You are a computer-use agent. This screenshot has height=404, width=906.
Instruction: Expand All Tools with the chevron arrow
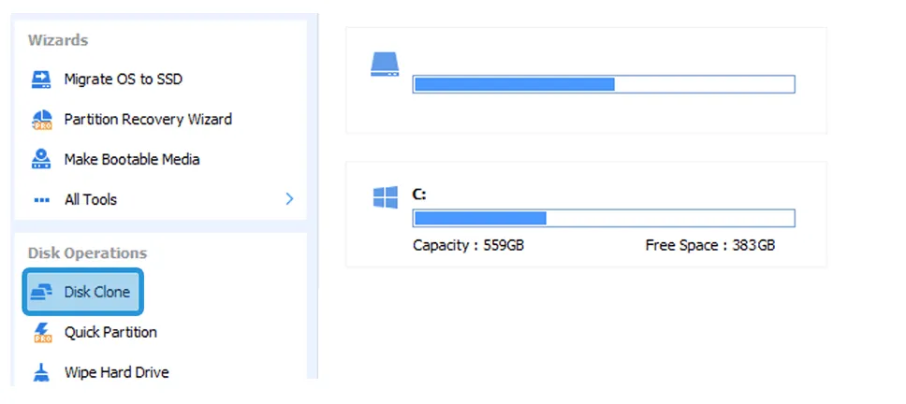pos(289,200)
